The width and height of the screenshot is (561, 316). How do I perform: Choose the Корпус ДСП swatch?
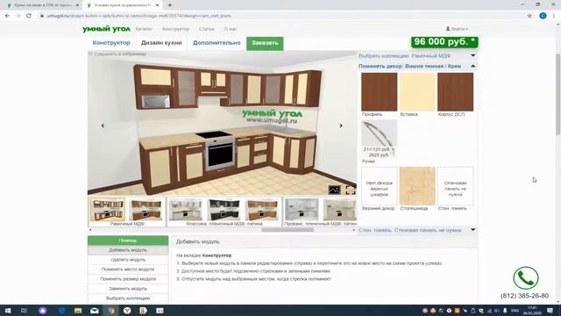point(456,92)
